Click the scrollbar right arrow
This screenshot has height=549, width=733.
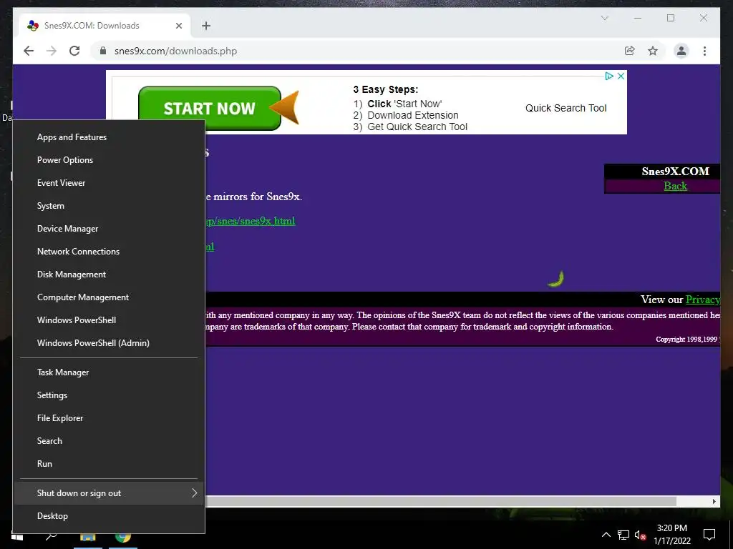(714, 501)
